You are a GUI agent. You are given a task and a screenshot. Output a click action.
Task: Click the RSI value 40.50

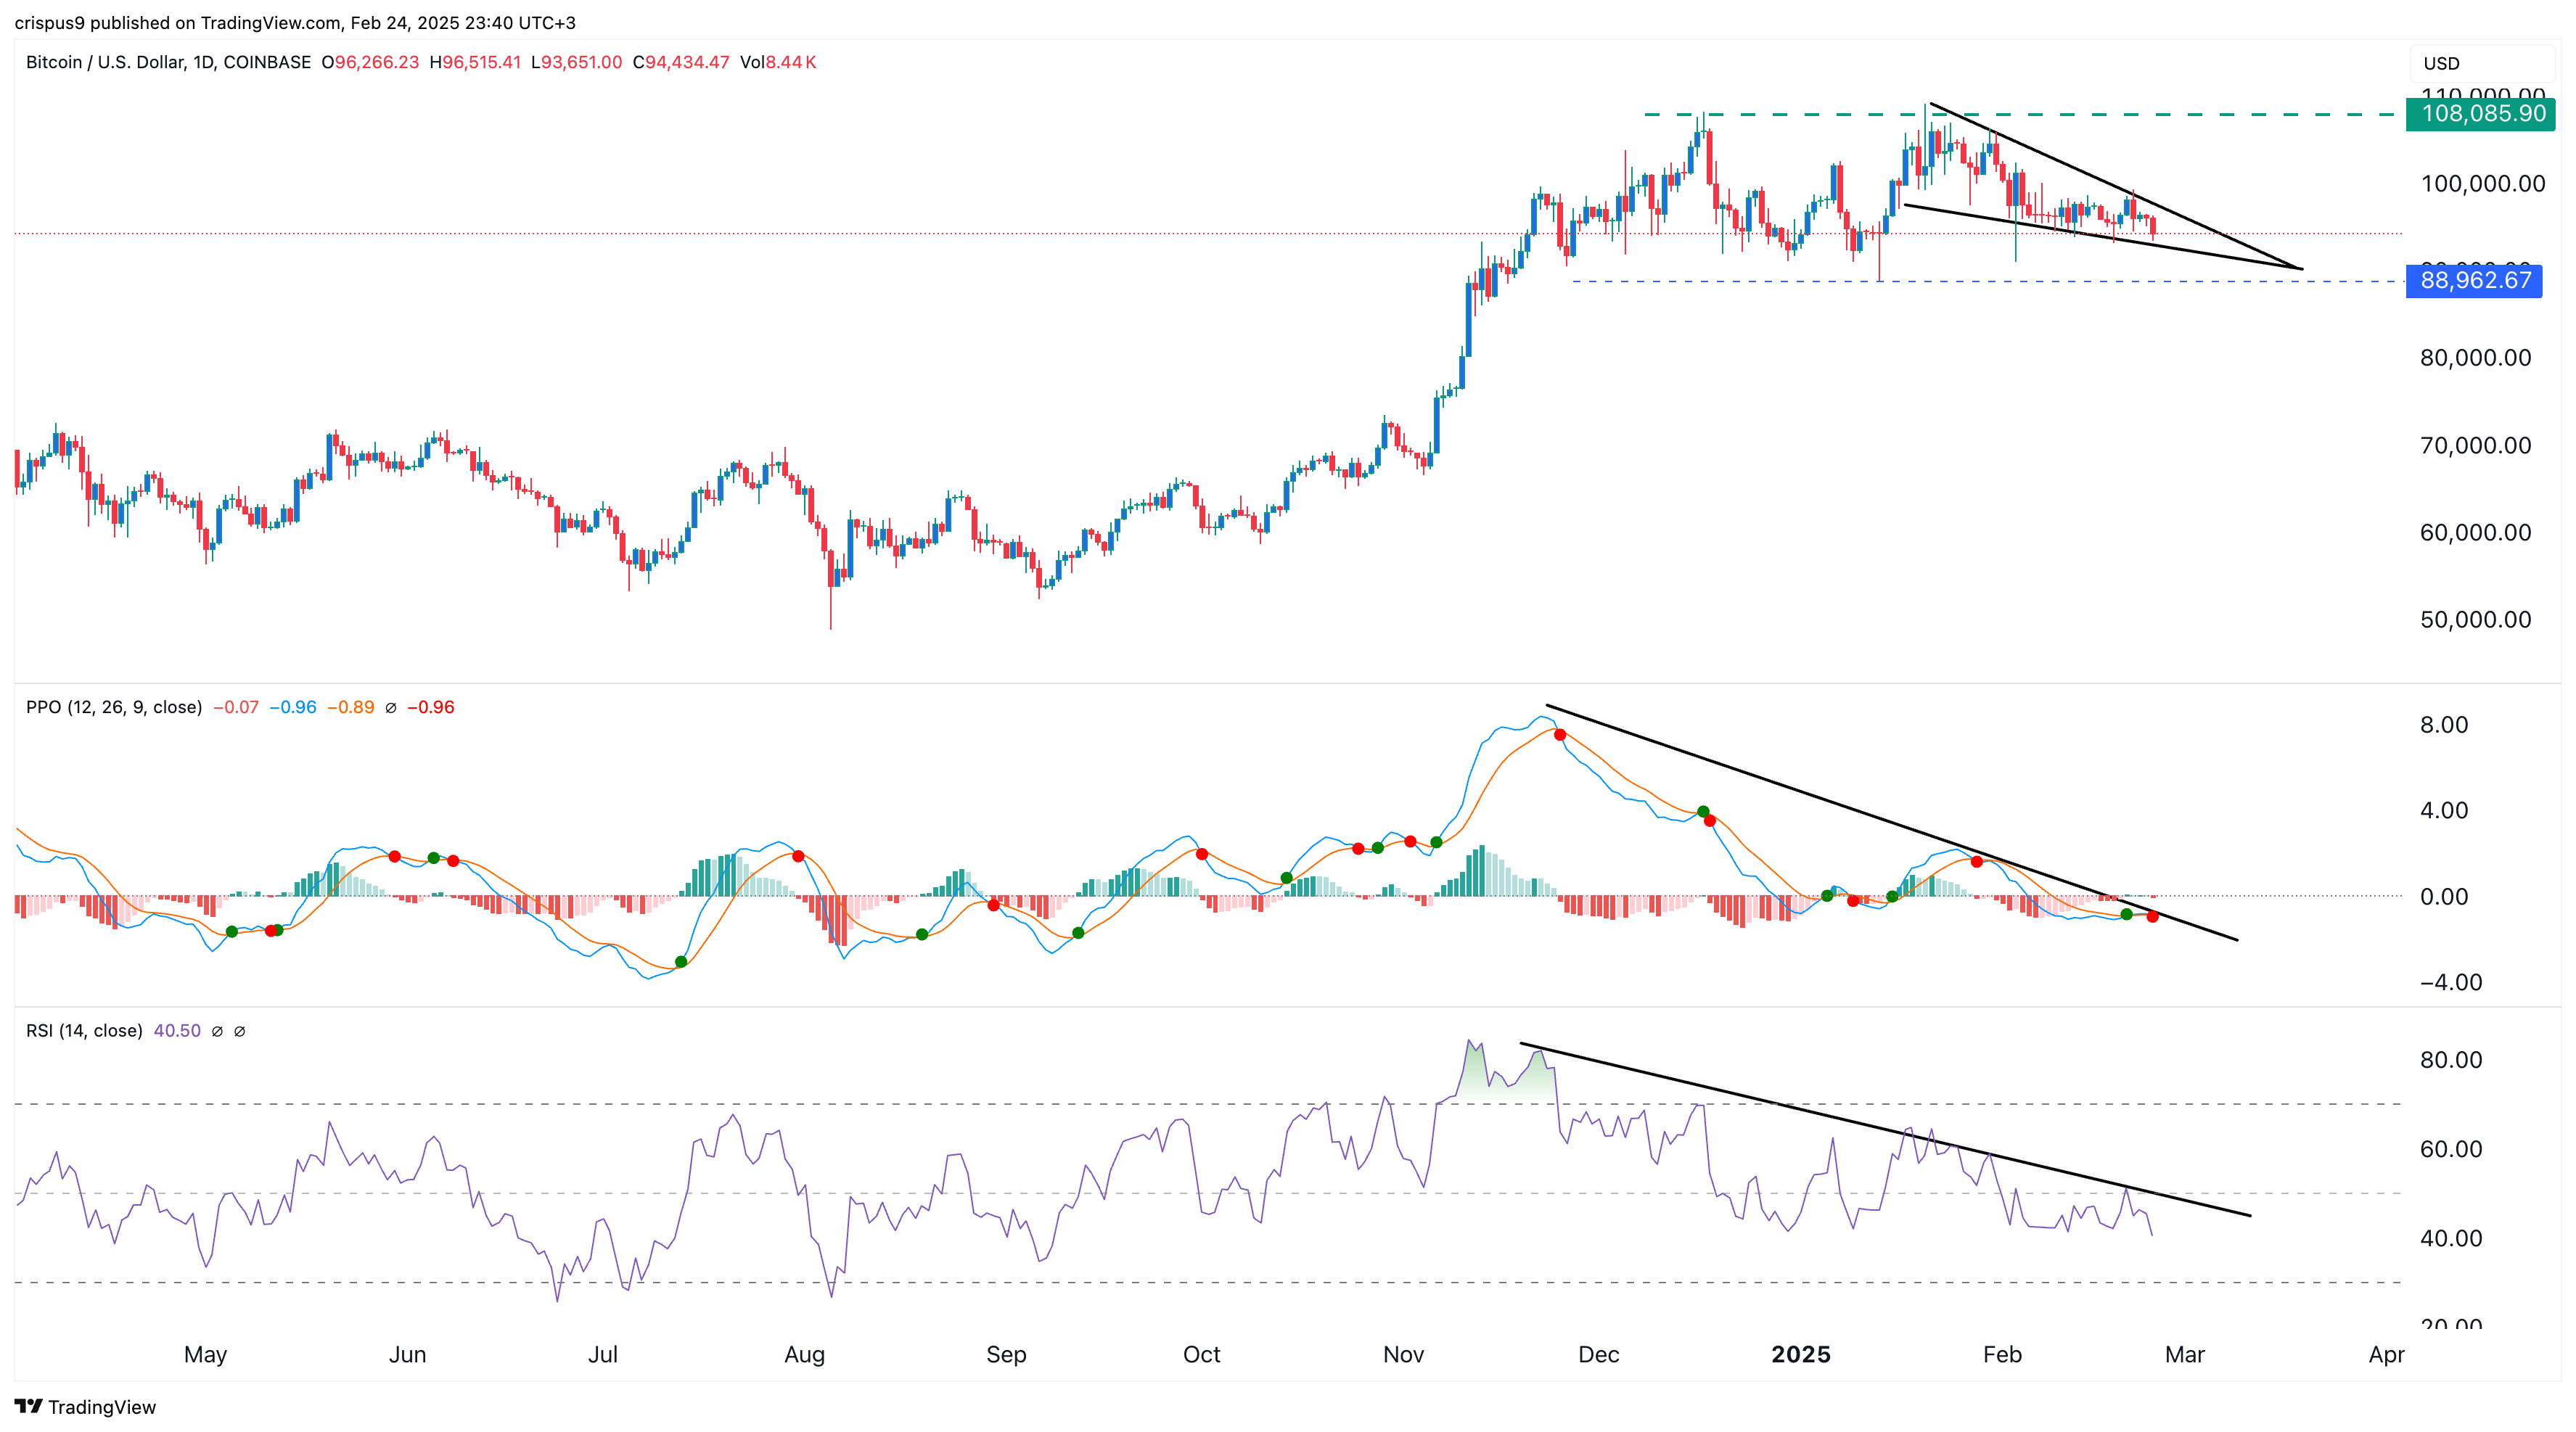(177, 1030)
